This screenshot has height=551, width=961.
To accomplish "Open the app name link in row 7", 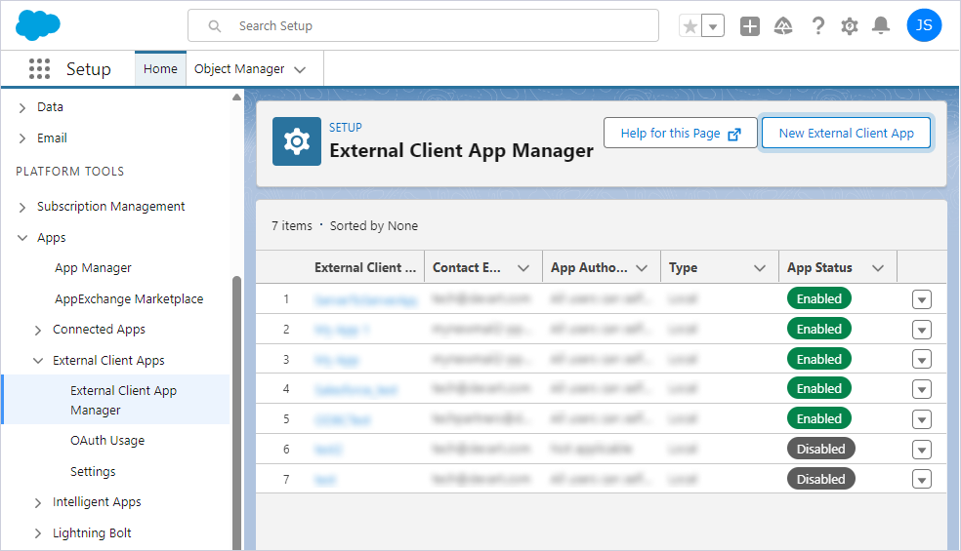I will click(325, 480).
